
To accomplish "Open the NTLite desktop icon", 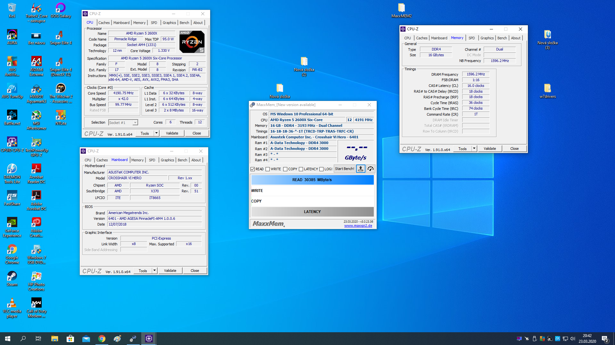I will click(x=61, y=118).
